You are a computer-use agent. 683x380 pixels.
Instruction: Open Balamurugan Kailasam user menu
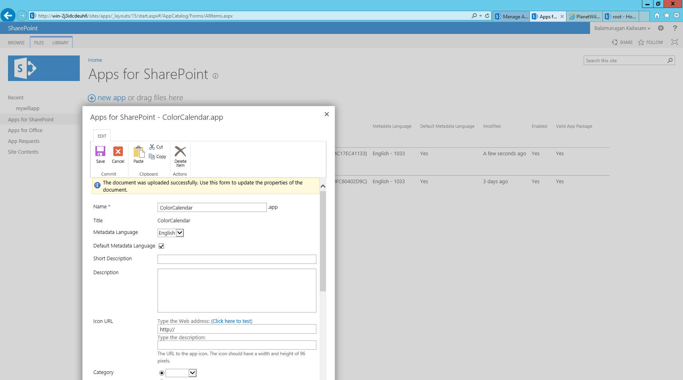pyautogui.click(x=622, y=28)
